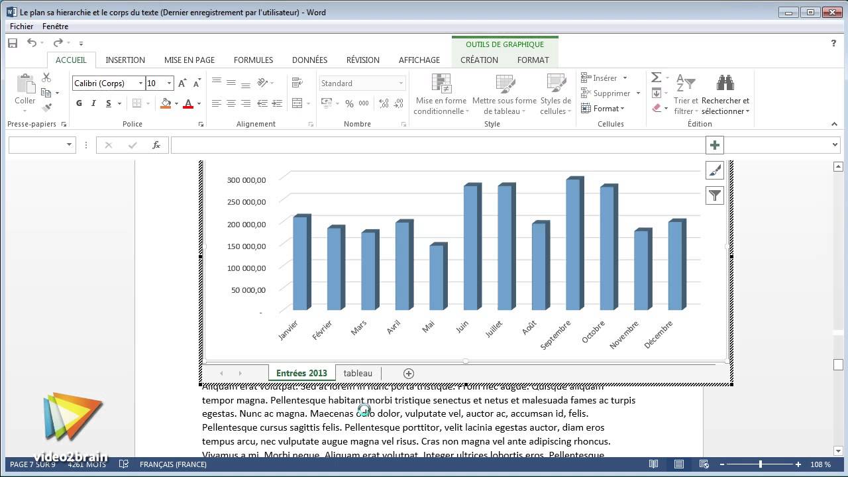Viewport: 848px width, 477px height.
Task: Open the Fenêtre menu
Action: click(55, 26)
